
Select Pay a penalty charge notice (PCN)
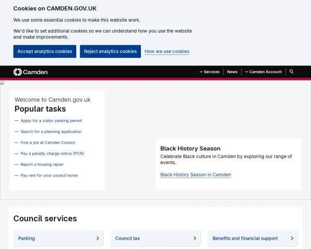(x=52, y=154)
